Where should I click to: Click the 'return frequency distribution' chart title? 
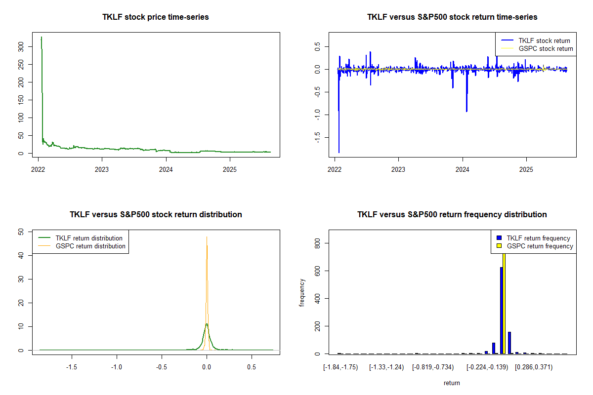click(x=452, y=215)
